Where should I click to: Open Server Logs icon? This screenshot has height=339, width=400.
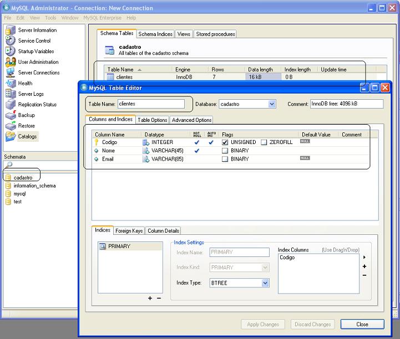tap(11, 94)
